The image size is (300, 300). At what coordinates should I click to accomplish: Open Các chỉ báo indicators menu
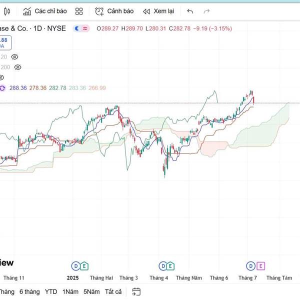pos(45,11)
